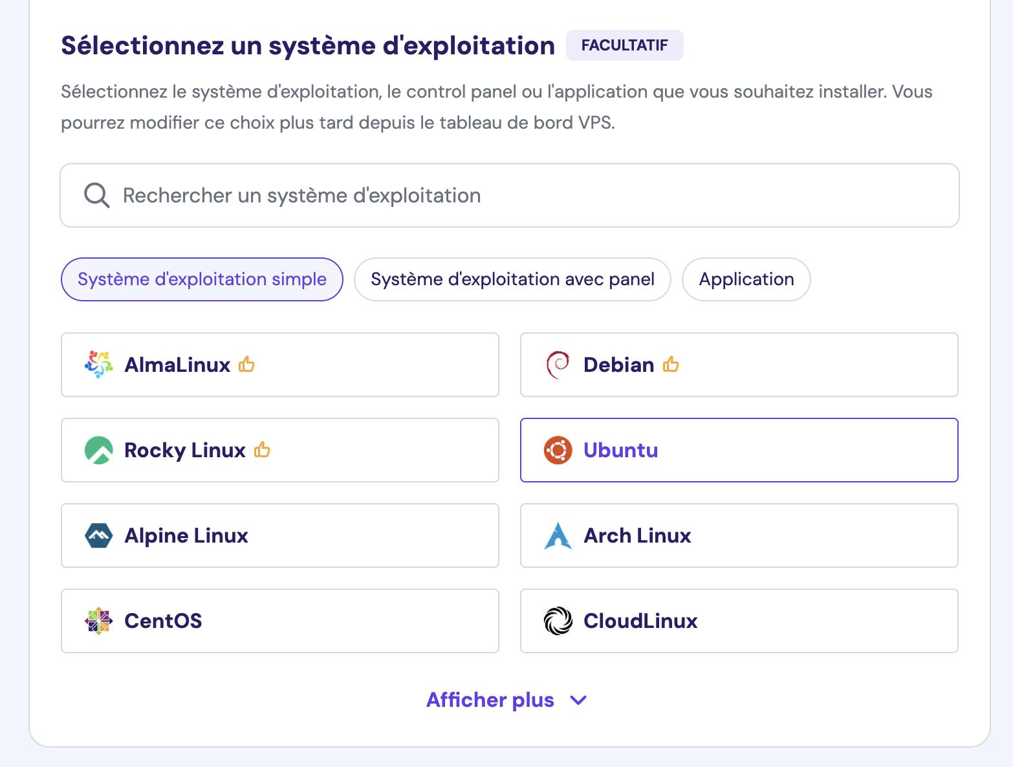The height and width of the screenshot is (767, 1013).
Task: Open the Application tab
Action: (746, 279)
